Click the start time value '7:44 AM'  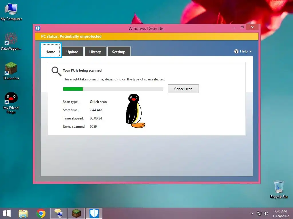point(96,110)
